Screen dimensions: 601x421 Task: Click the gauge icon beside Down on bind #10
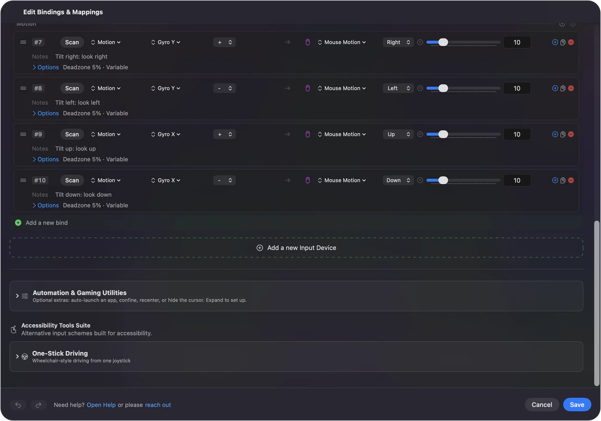(x=420, y=180)
